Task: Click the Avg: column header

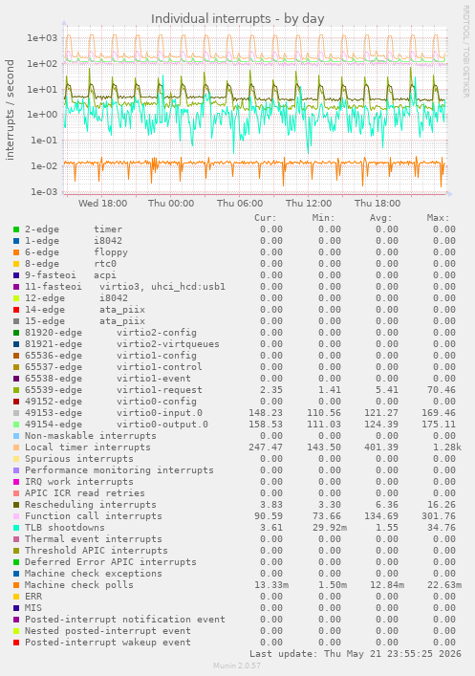Action: tap(380, 218)
